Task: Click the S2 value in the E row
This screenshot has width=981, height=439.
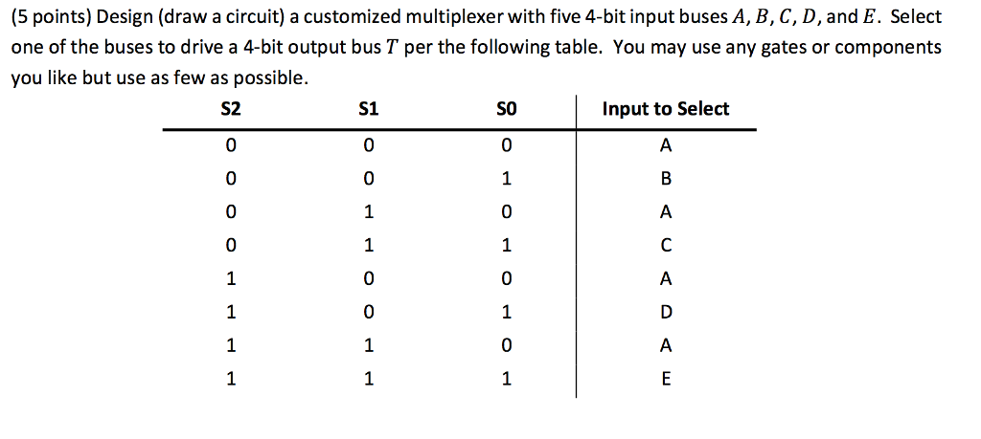Action: pyautogui.click(x=230, y=380)
